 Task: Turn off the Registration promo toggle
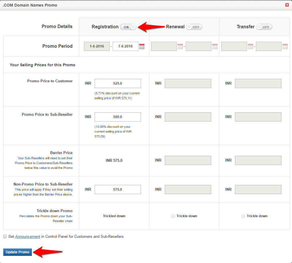(x=128, y=27)
